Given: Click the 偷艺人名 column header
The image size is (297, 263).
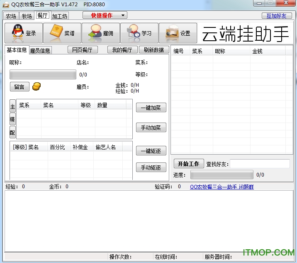Looking at the screenshot, I should (107, 147).
